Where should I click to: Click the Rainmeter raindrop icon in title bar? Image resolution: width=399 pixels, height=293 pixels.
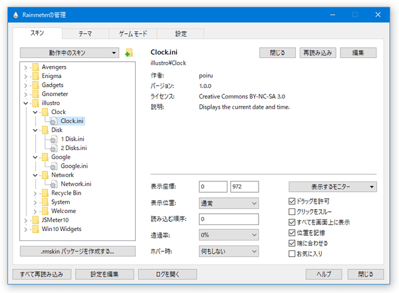[x=16, y=15]
